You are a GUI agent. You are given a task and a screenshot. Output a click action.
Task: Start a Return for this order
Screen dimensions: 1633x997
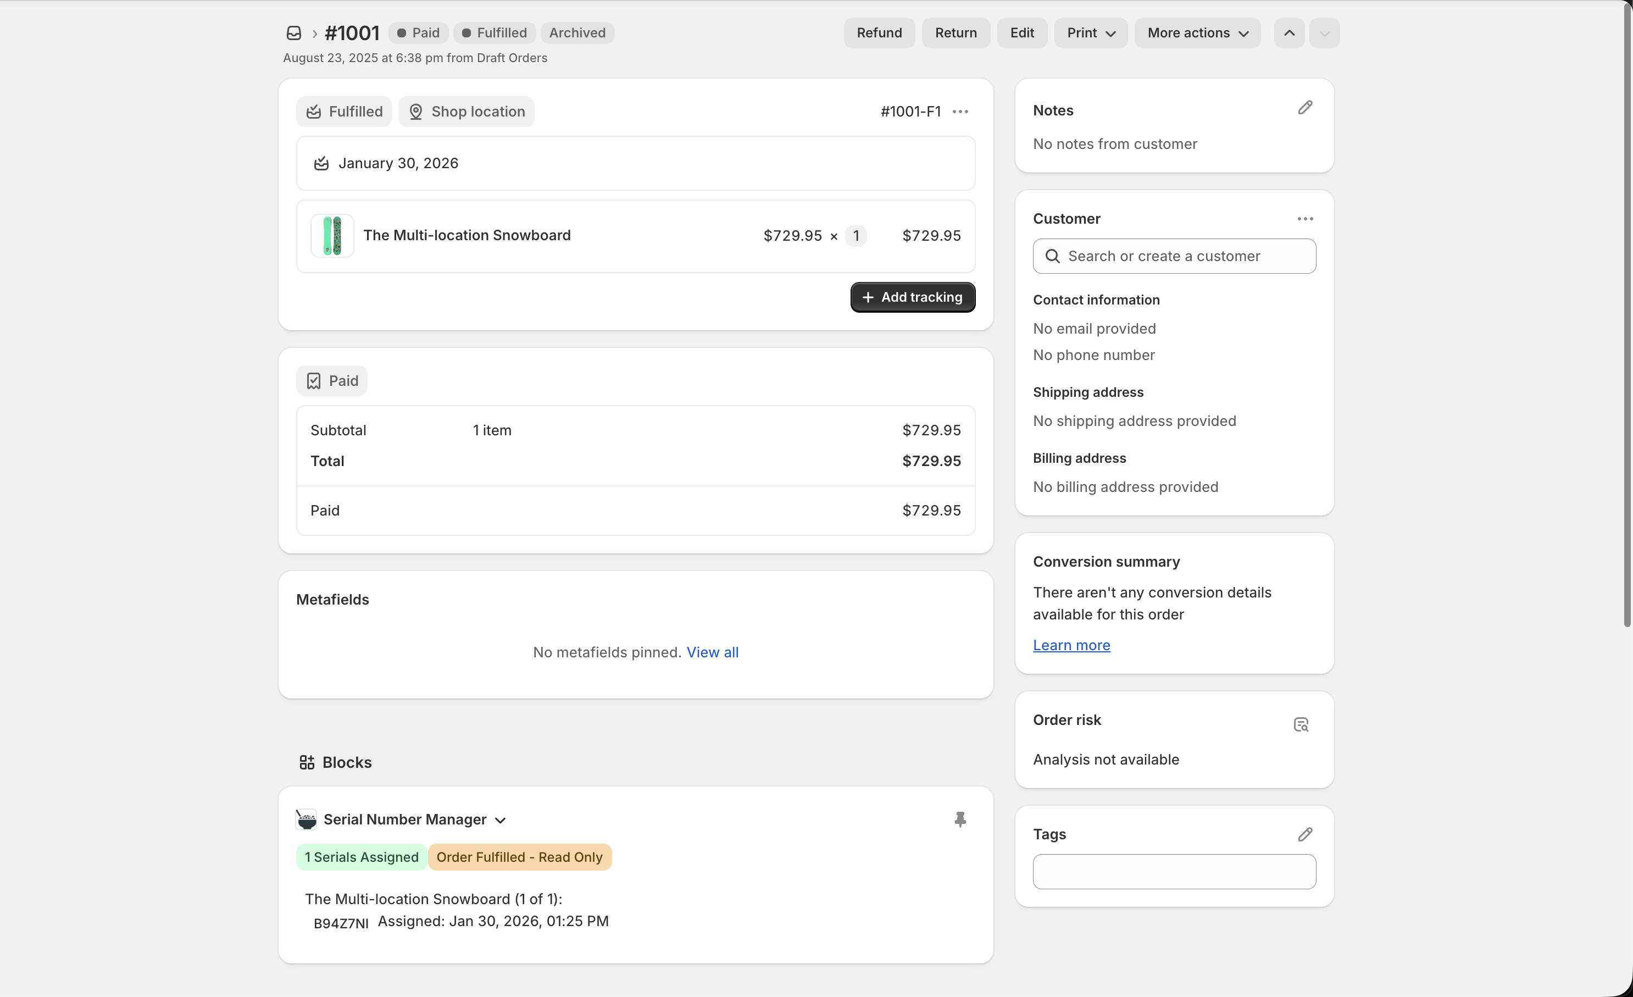pyautogui.click(x=955, y=32)
